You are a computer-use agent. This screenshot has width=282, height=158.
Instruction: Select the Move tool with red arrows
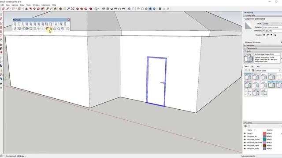[34, 9]
